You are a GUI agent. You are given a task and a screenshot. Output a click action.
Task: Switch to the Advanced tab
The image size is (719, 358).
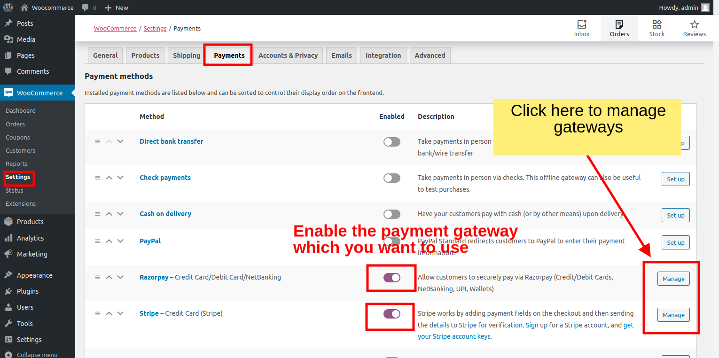point(430,55)
